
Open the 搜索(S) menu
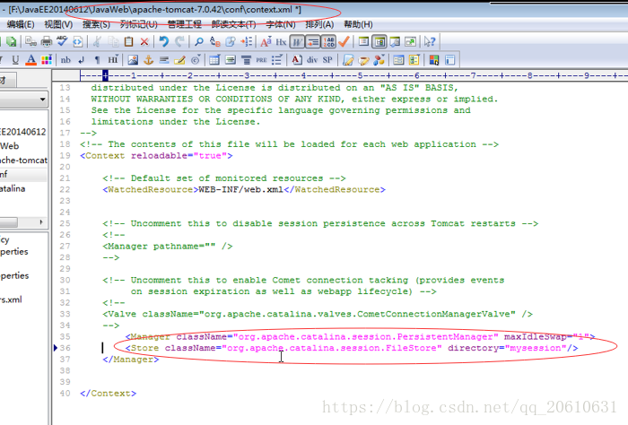pos(96,24)
